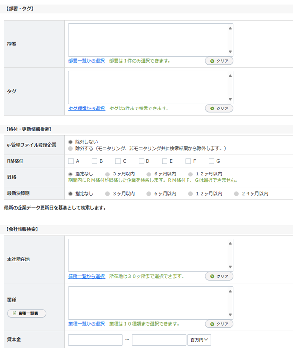Open 住所一覧から選択 link
The height and width of the screenshot is (348, 293).
86,276
